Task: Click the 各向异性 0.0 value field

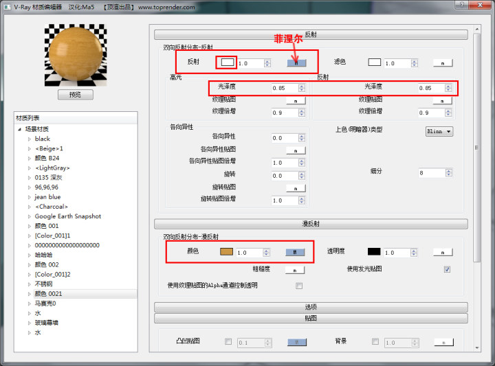Action: pyautogui.click(x=285, y=138)
